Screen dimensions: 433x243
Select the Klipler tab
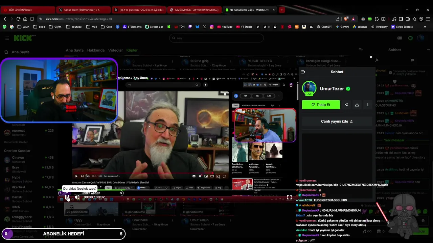coord(132,50)
